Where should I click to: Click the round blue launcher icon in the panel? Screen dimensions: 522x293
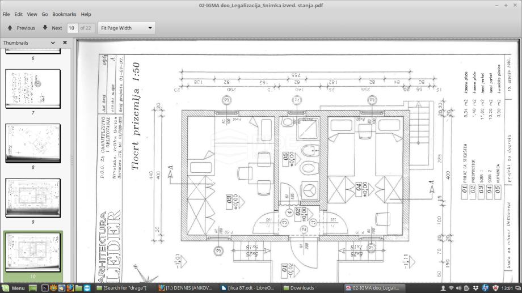click(x=87, y=288)
